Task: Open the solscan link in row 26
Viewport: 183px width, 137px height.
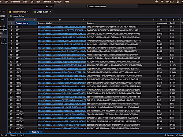Action: tap(62, 111)
